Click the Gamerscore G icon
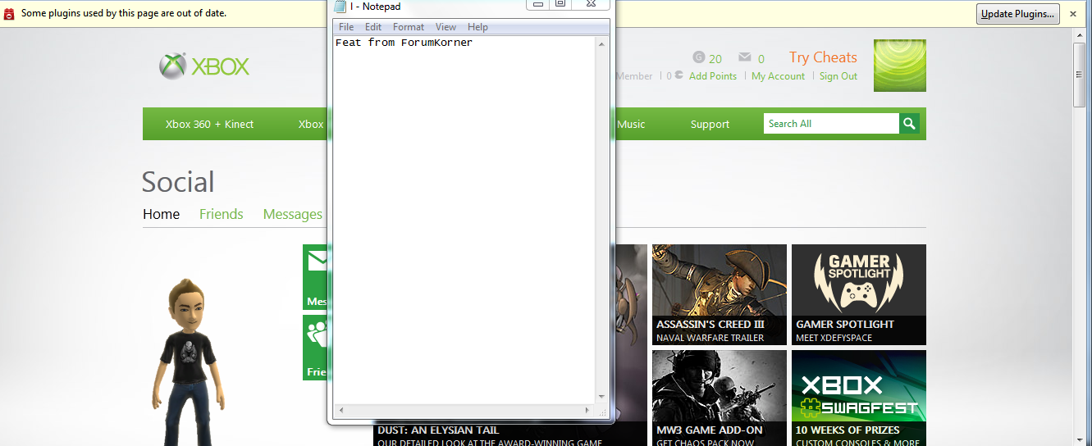 tap(699, 57)
